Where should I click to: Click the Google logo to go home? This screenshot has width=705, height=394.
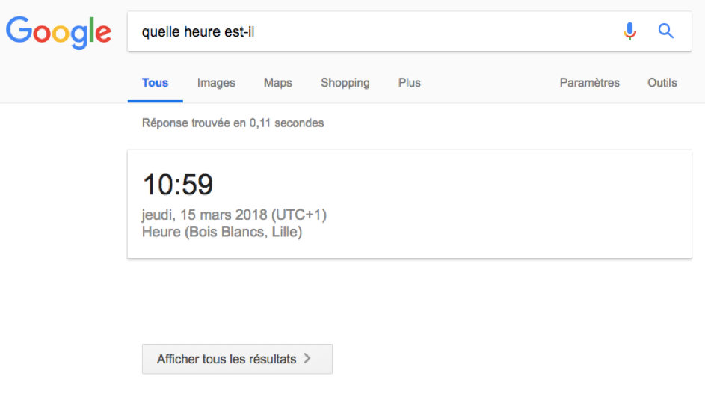(x=58, y=32)
